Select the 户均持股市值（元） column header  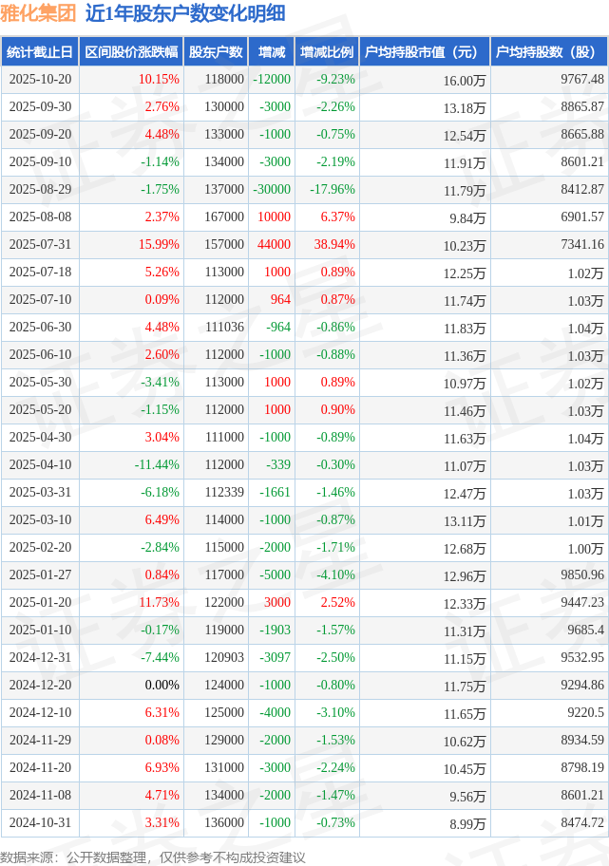[424, 52]
